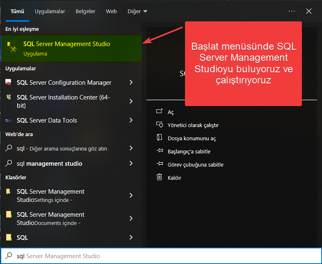The width and height of the screenshot is (322, 264).
Task: Expand SQL Server Configuration Manager chevron
Action: coord(131,83)
